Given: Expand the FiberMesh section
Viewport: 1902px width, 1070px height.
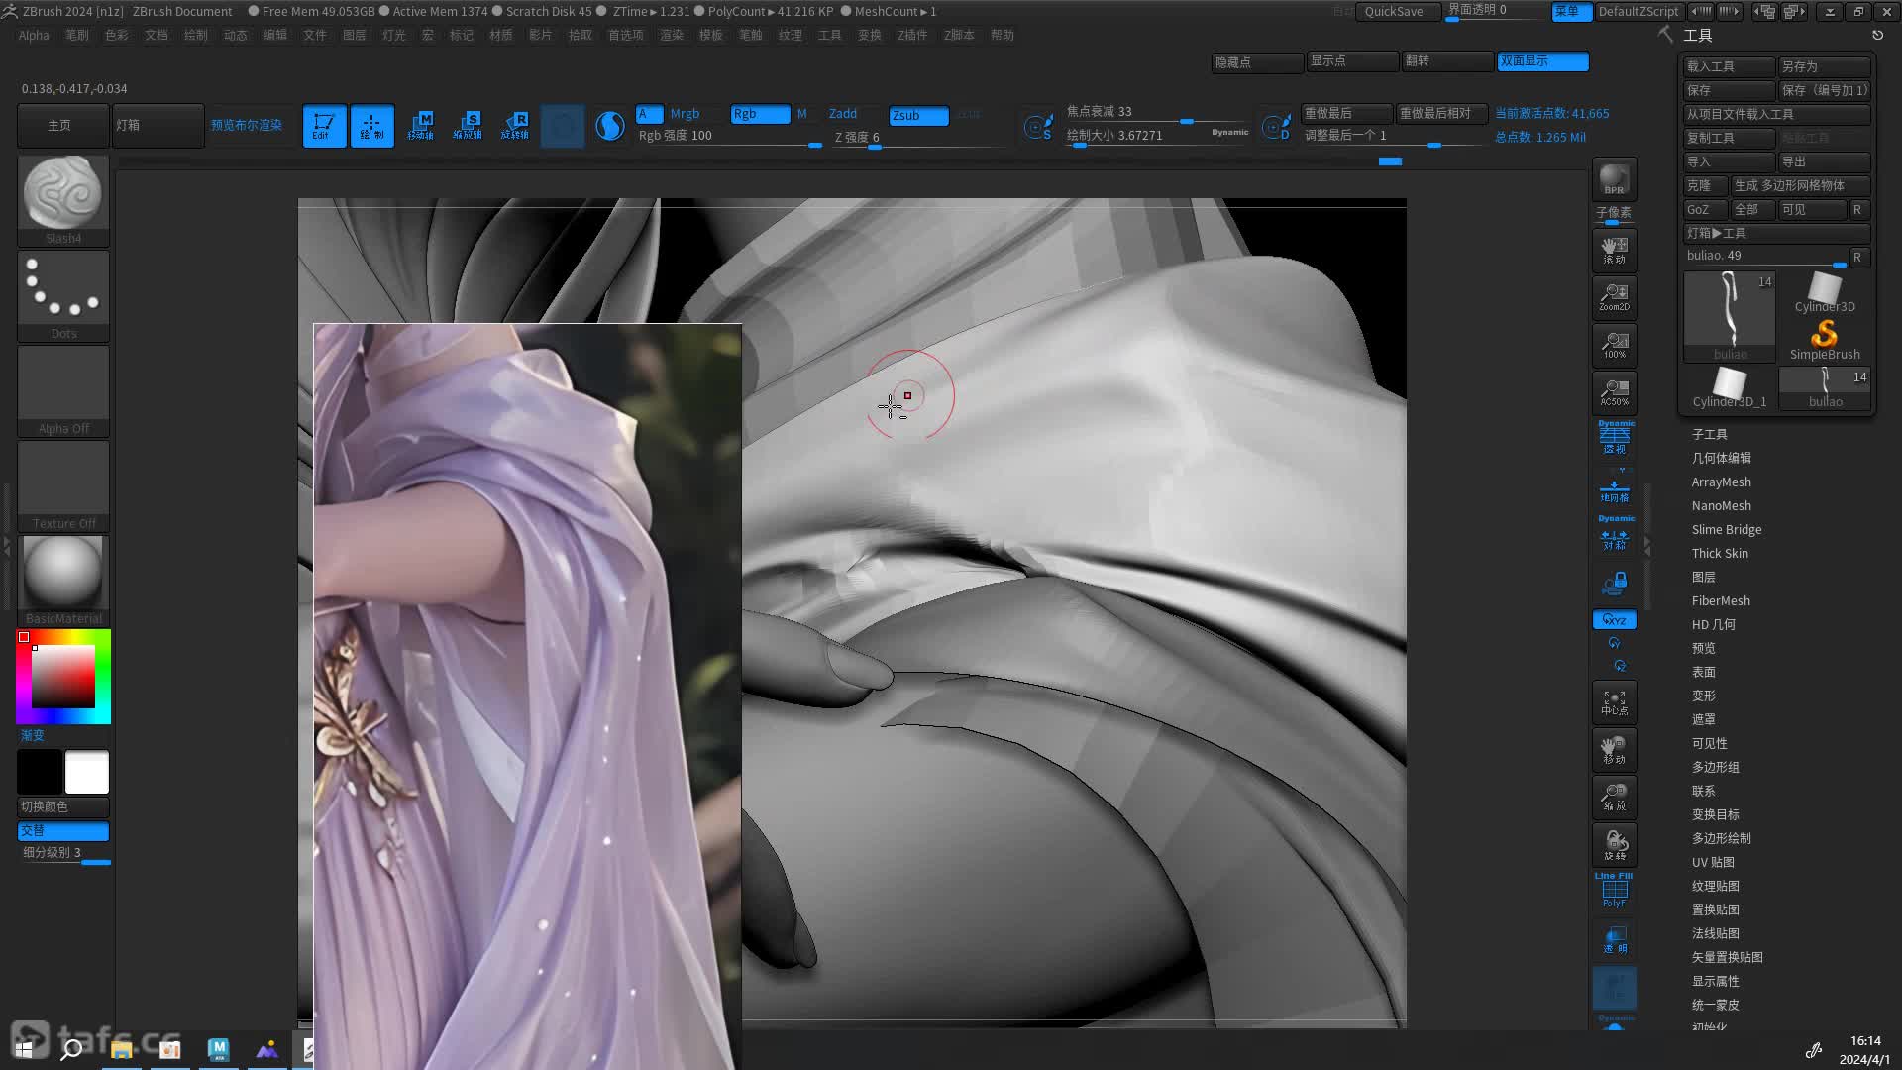Looking at the screenshot, I should coord(1721,601).
